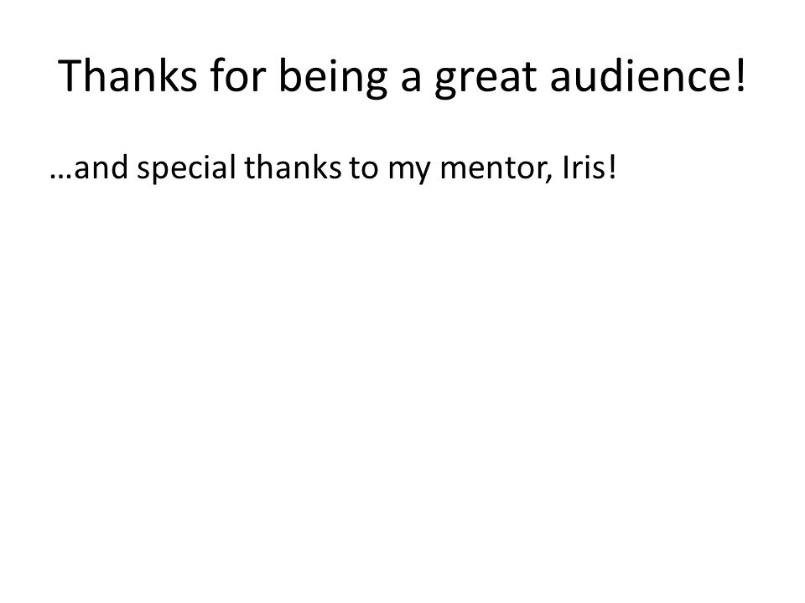Click the word "audience!" in the title
805x603 pixels.
click(648, 75)
